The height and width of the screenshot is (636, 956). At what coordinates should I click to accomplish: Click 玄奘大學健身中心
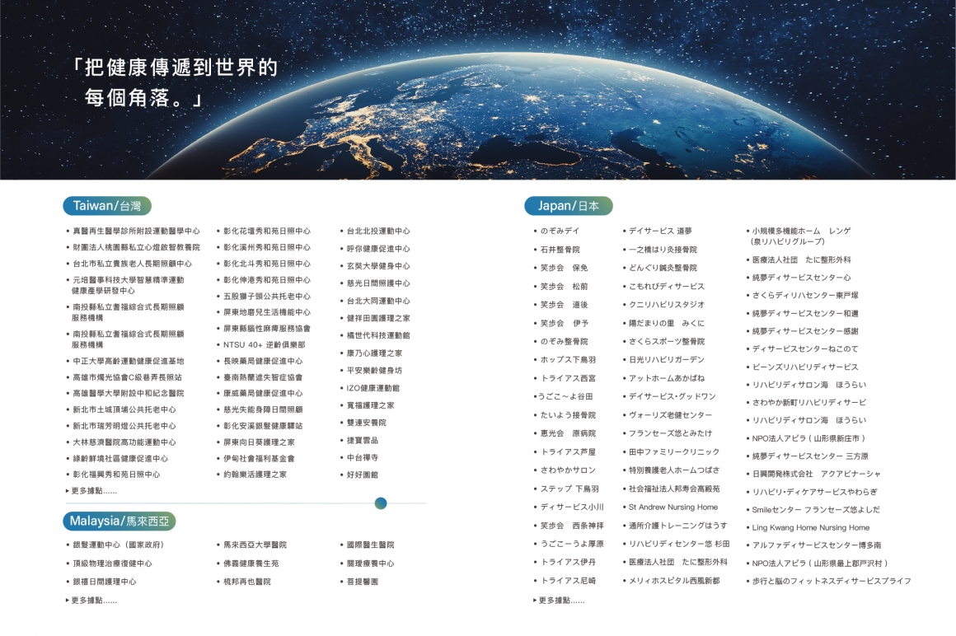click(x=378, y=266)
